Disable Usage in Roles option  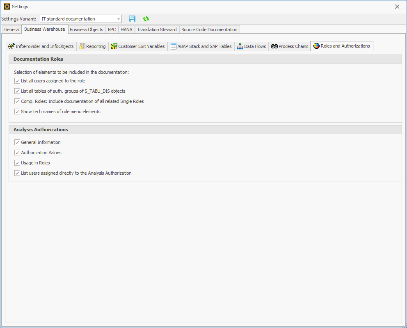tap(17, 163)
